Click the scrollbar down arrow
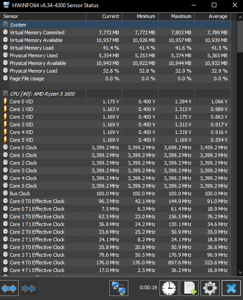The width and height of the screenshot is (243, 300). [x=240, y=272]
